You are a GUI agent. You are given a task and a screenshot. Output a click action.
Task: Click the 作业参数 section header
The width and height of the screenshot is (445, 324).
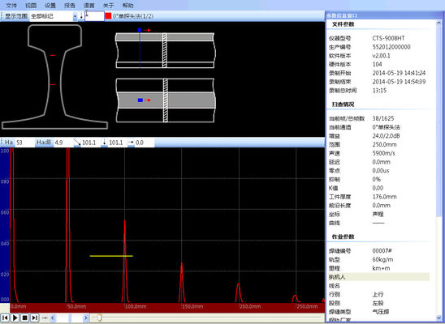coord(343,237)
